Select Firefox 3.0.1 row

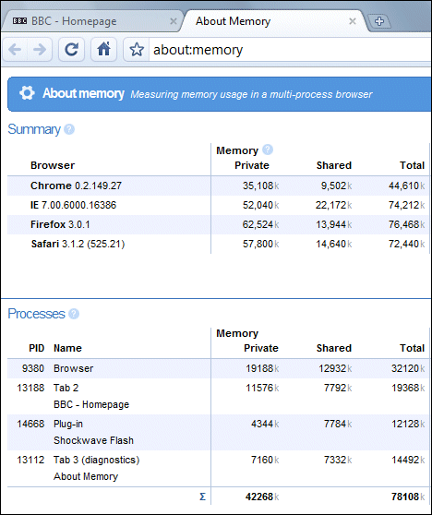point(219,224)
